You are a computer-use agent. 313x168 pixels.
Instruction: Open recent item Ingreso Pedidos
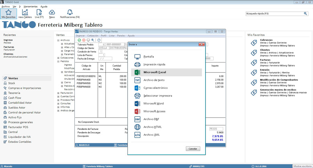[8, 41]
